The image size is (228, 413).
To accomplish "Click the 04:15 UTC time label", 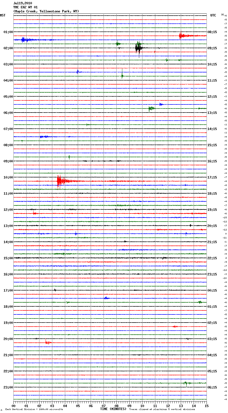I will 212,355.
